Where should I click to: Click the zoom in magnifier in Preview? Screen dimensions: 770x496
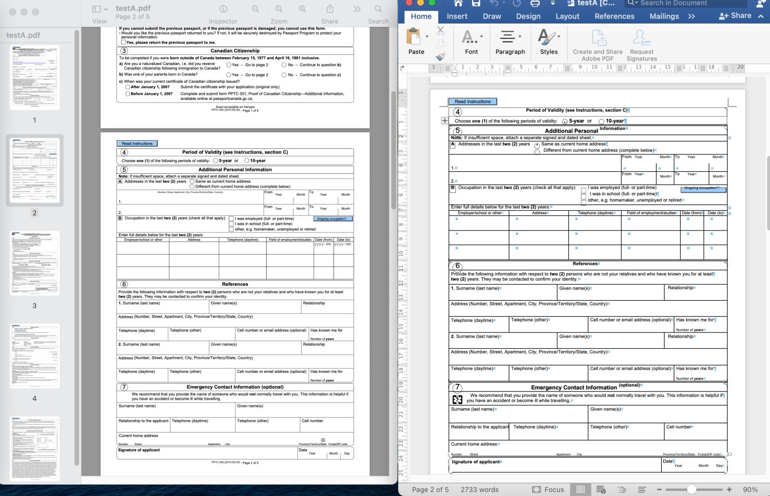pyautogui.click(x=302, y=9)
